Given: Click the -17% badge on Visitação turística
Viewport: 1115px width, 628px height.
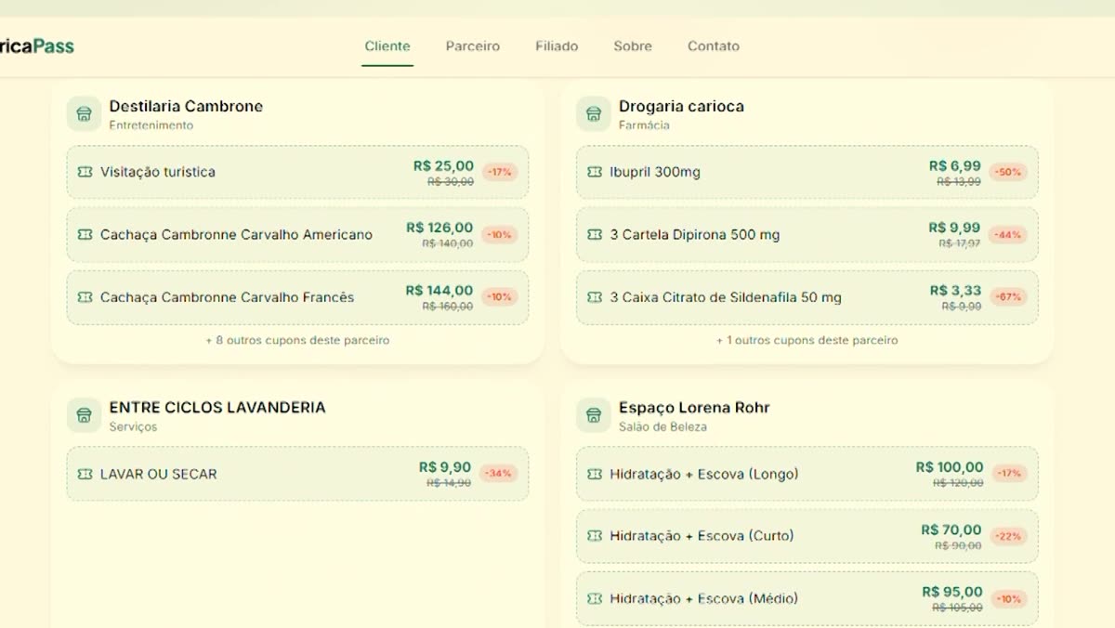Looking at the screenshot, I should 500,172.
